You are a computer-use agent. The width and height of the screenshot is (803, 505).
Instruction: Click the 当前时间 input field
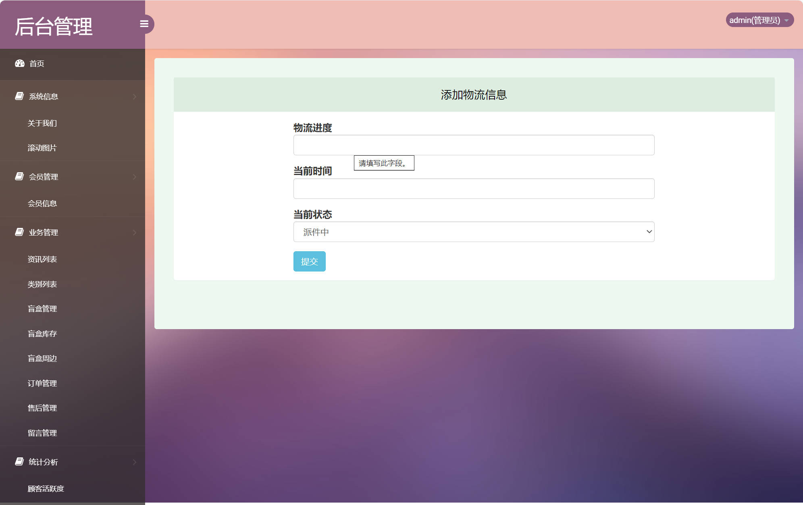474,188
